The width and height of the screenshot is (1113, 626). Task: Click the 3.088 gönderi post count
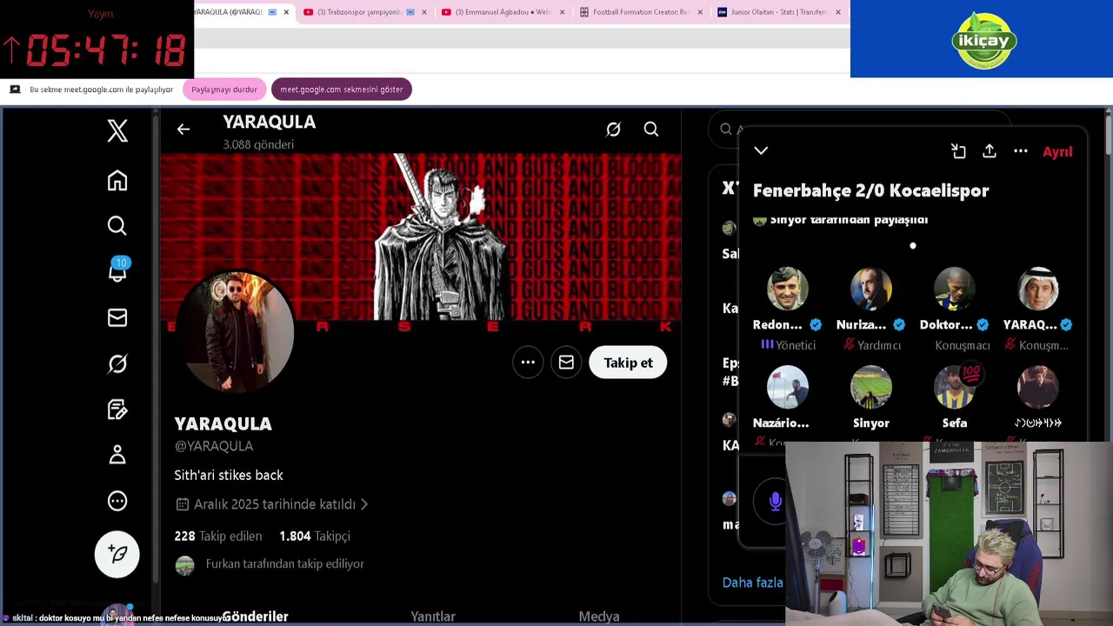[x=258, y=144]
